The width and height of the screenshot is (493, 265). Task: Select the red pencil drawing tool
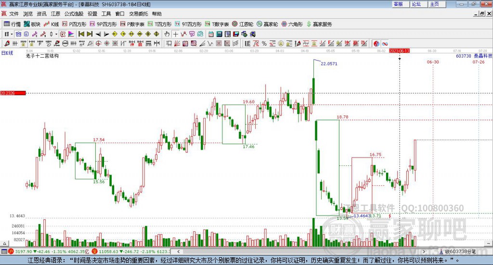(7, 44)
